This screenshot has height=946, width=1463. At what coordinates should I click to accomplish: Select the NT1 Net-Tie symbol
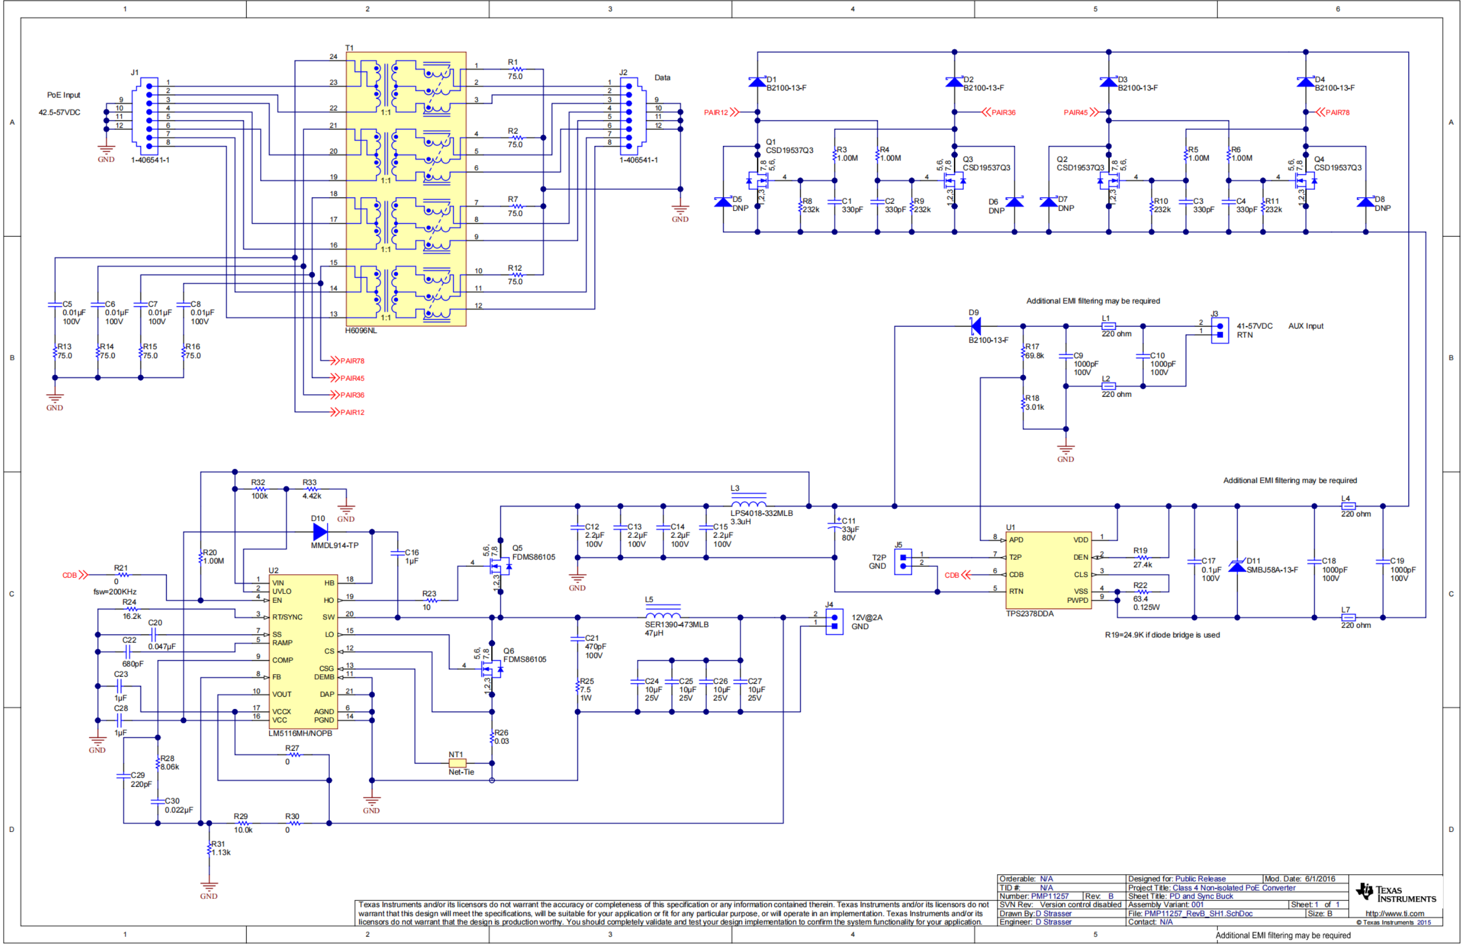click(457, 764)
